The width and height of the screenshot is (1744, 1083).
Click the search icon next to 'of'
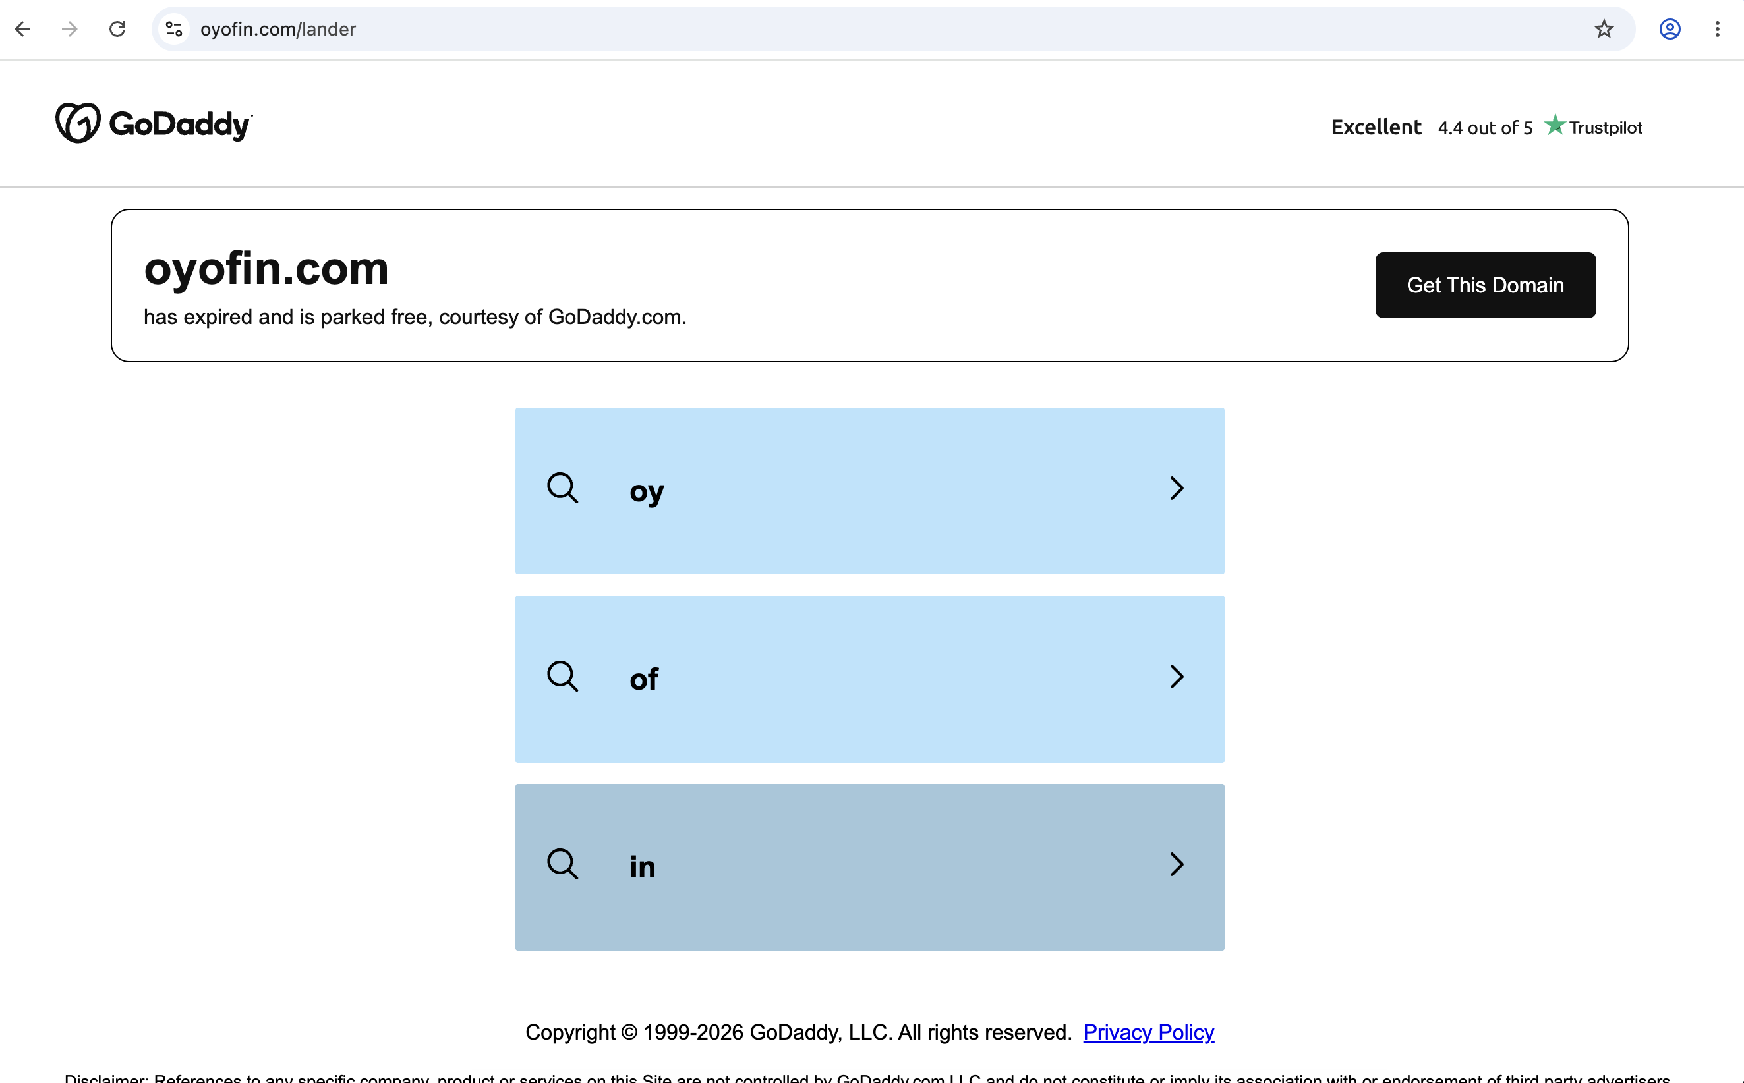click(x=562, y=676)
